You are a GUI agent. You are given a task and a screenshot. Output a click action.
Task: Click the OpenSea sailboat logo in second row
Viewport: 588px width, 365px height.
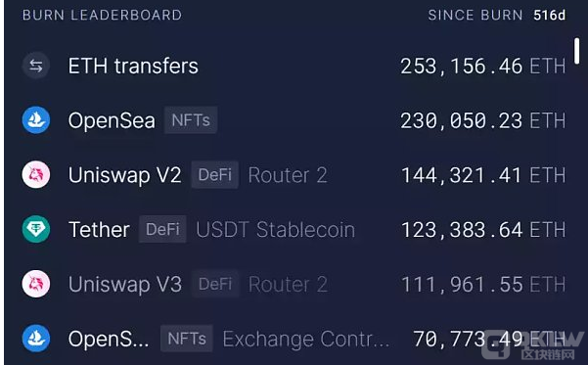coord(36,120)
